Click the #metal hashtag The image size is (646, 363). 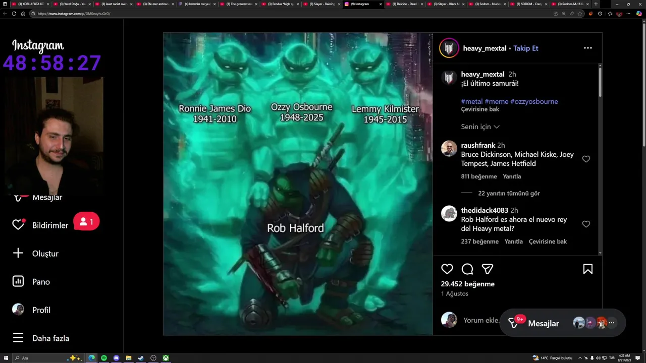tap(472, 101)
